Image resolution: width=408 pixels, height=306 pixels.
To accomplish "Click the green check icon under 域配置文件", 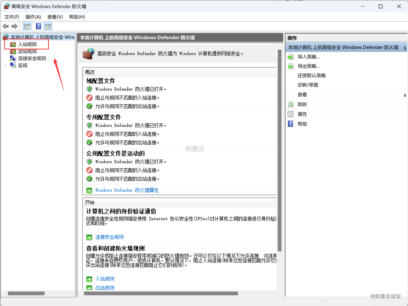I will 89,106.
